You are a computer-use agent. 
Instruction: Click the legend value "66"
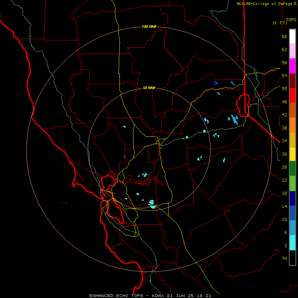coord(284,36)
